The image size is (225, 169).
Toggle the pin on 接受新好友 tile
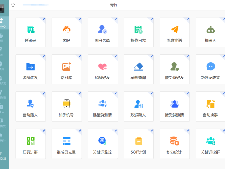pyautogui.click(x=188, y=56)
